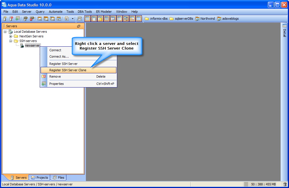
Task: Click the garbage collect trash icon
Action: tap(285, 184)
